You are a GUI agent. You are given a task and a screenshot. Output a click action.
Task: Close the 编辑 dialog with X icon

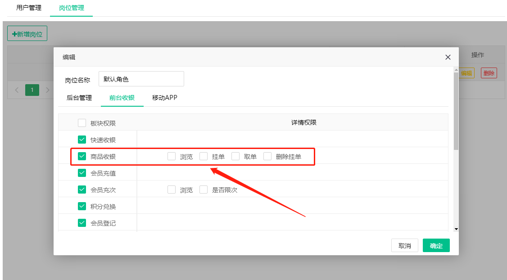tap(448, 57)
